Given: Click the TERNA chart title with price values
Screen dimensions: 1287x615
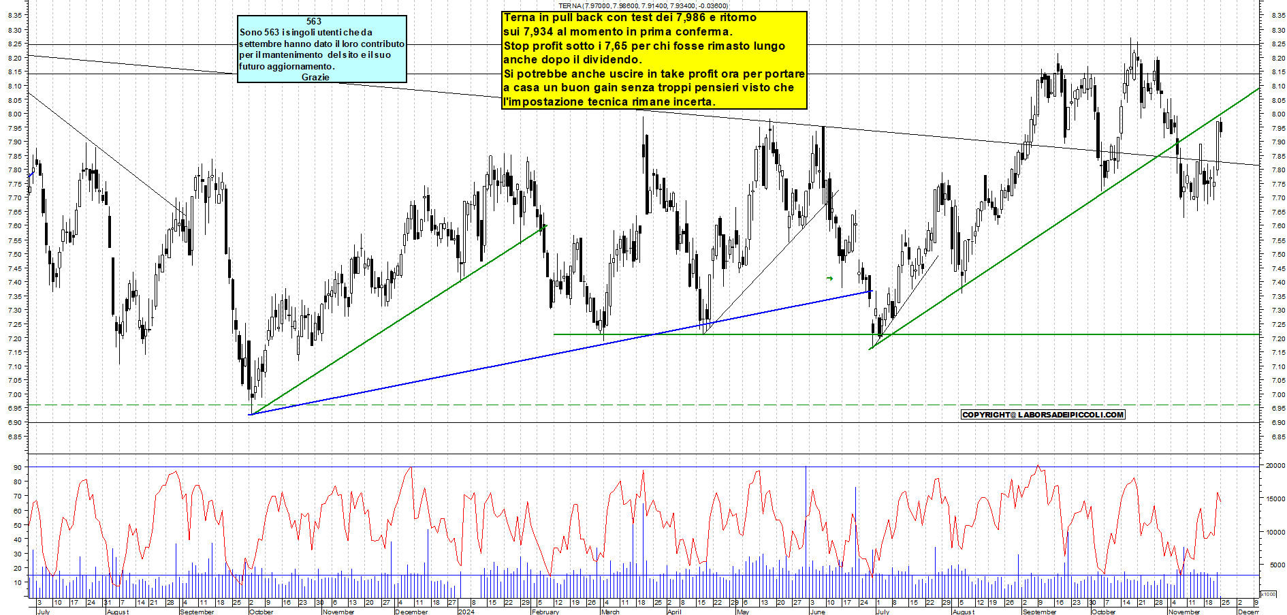Looking at the screenshot, I should (x=643, y=5).
